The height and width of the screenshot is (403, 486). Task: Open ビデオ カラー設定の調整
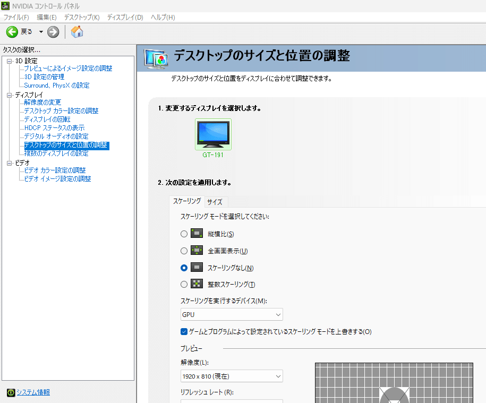point(55,170)
